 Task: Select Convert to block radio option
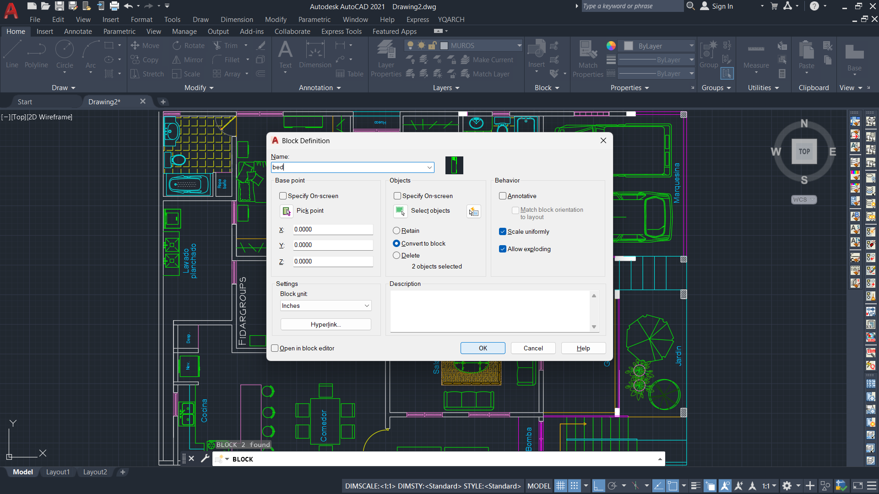point(396,243)
